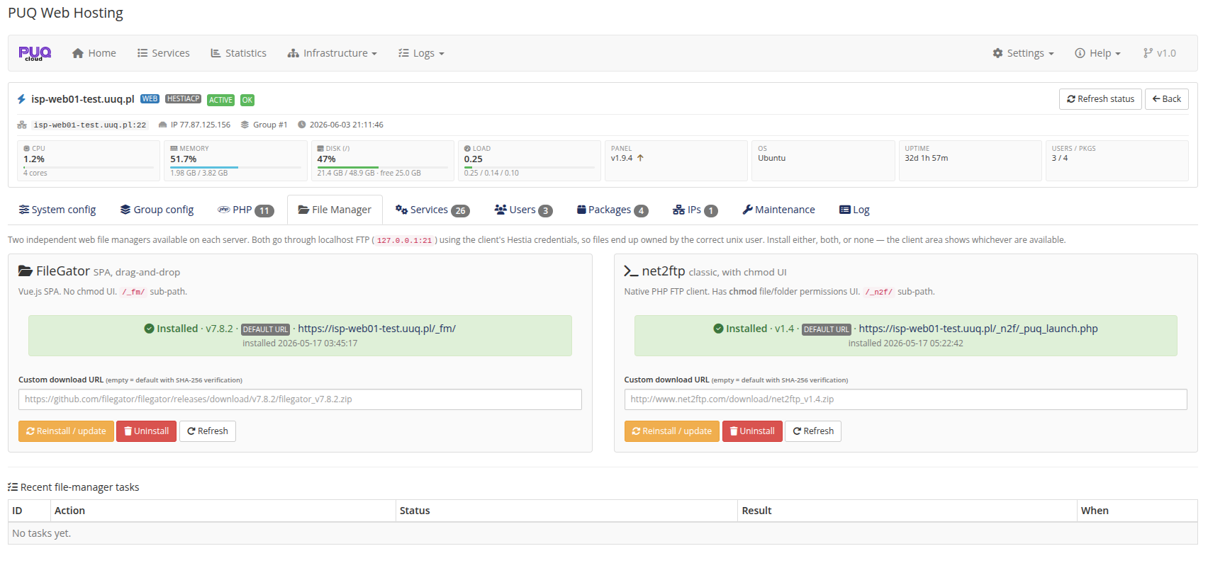Click the lightning bolt server icon

[21, 99]
